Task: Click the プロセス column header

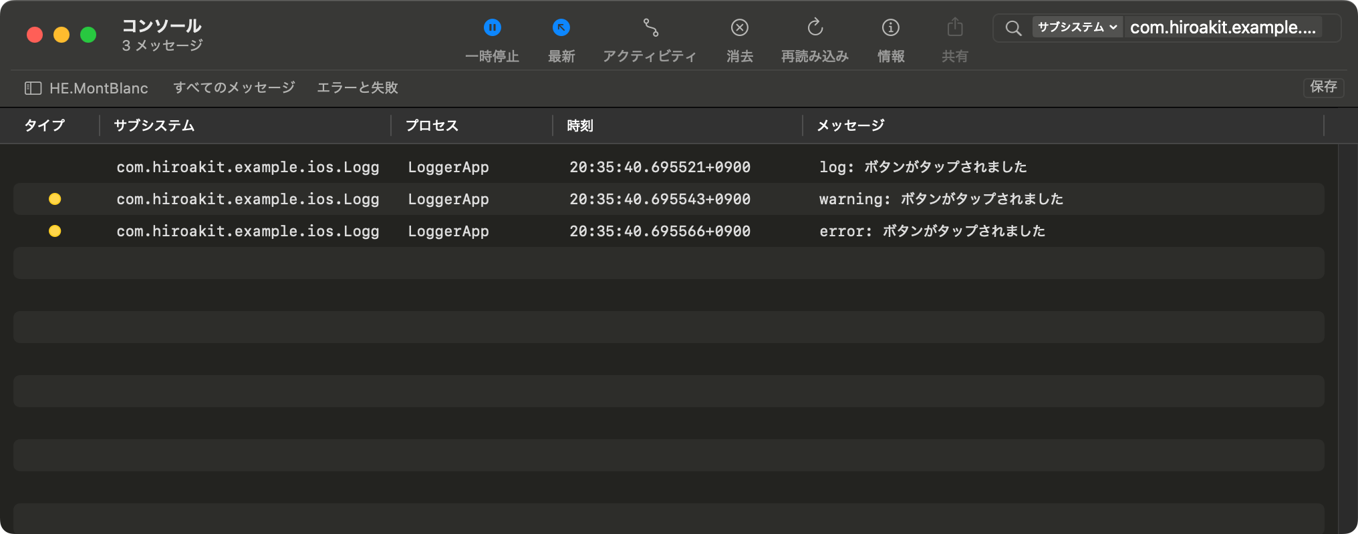Action: 432,125
